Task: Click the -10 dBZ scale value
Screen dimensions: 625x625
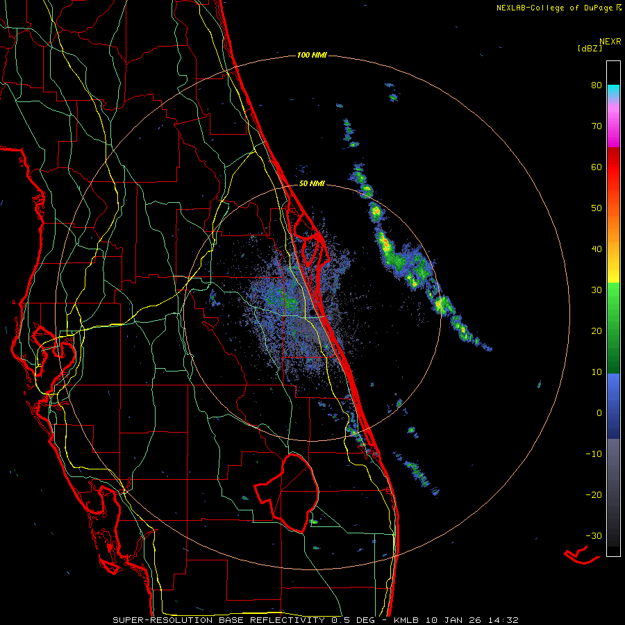Action: 594,454
